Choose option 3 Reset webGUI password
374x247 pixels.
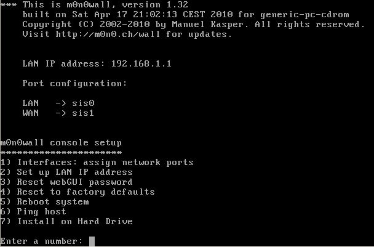coord(66,182)
